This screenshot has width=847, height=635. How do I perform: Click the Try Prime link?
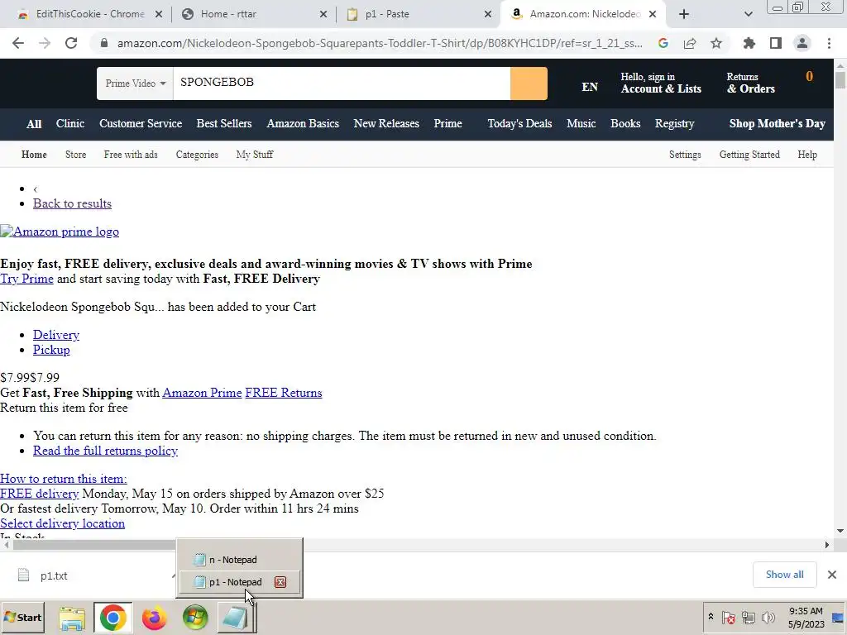tap(26, 279)
